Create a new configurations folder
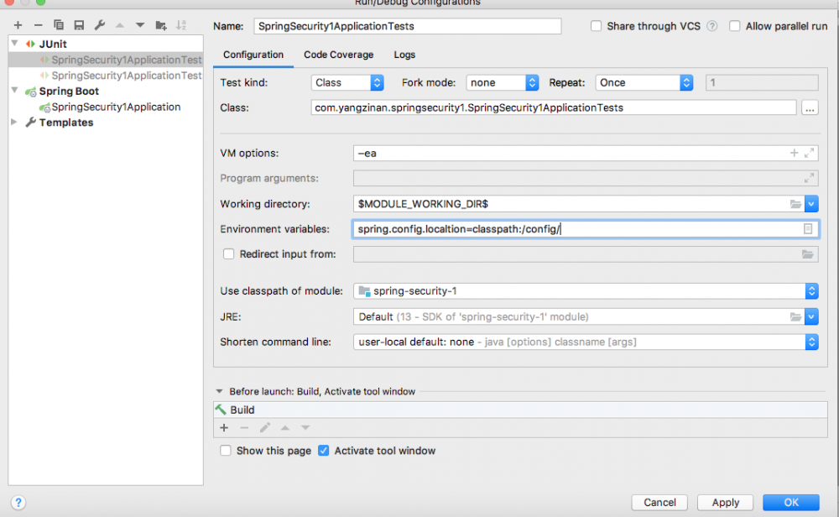 point(159,24)
